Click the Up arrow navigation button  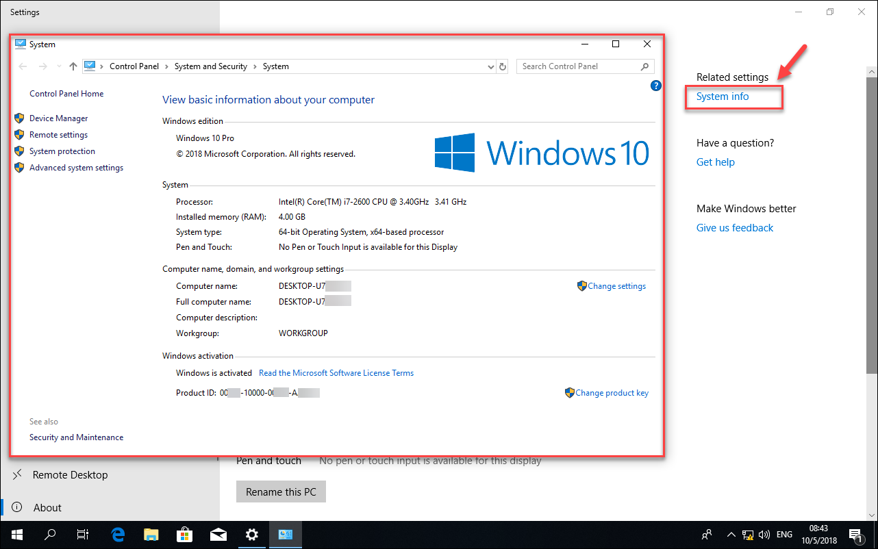73,66
